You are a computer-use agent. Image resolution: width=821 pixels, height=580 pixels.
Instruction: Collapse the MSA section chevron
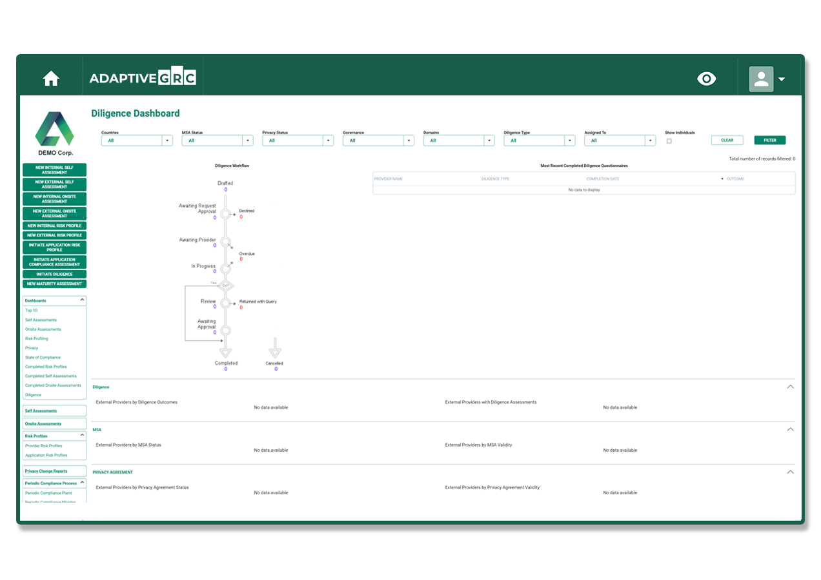pyautogui.click(x=790, y=429)
